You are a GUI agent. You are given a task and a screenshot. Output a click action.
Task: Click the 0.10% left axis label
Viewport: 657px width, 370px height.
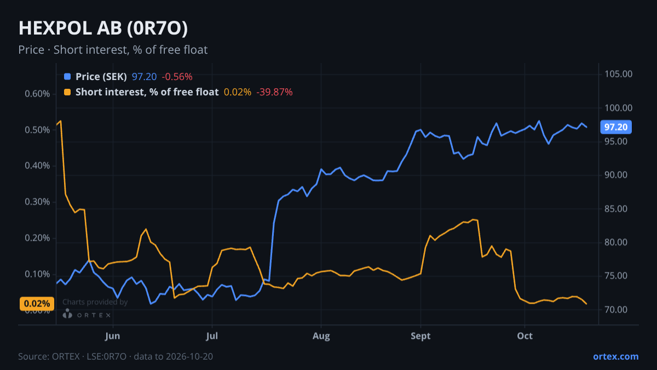(x=37, y=274)
